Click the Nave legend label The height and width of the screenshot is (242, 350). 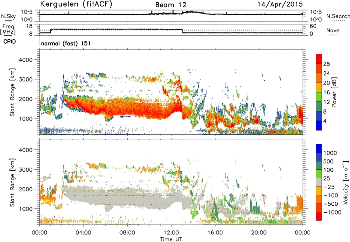tap(333, 31)
